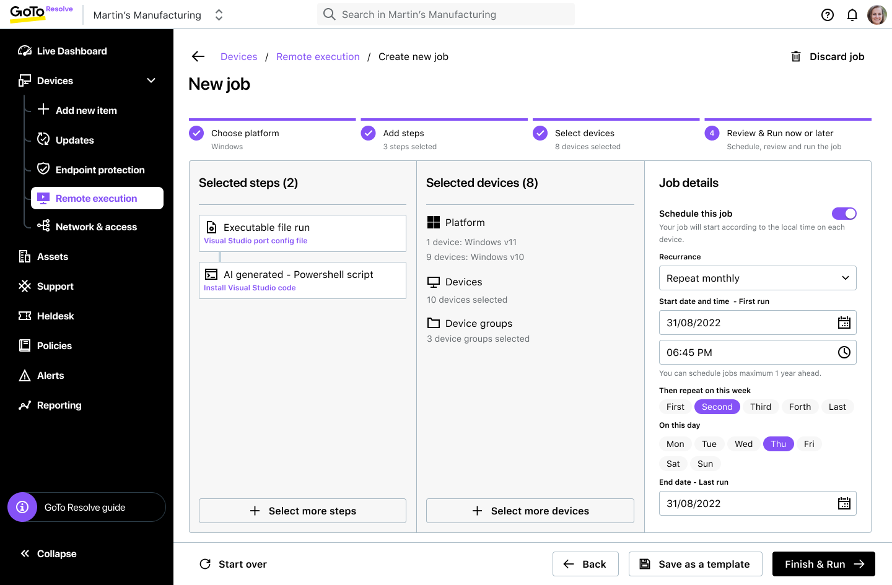Open the Repeat monthly recurrence dropdown
The width and height of the screenshot is (892, 585).
pyautogui.click(x=758, y=278)
